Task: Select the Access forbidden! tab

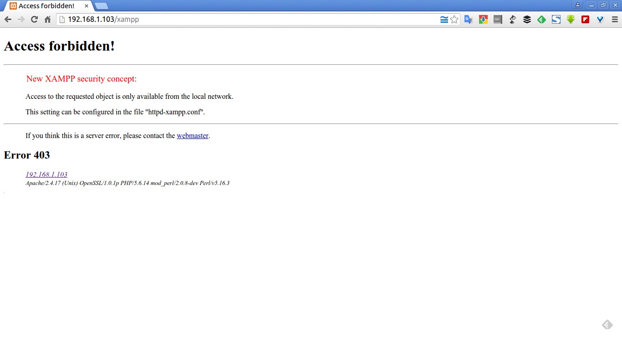Action: [x=48, y=6]
